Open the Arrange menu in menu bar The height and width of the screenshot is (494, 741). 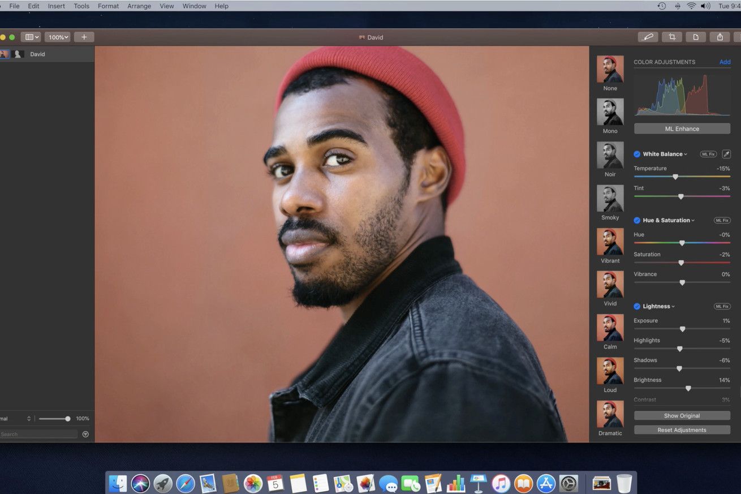tap(139, 6)
